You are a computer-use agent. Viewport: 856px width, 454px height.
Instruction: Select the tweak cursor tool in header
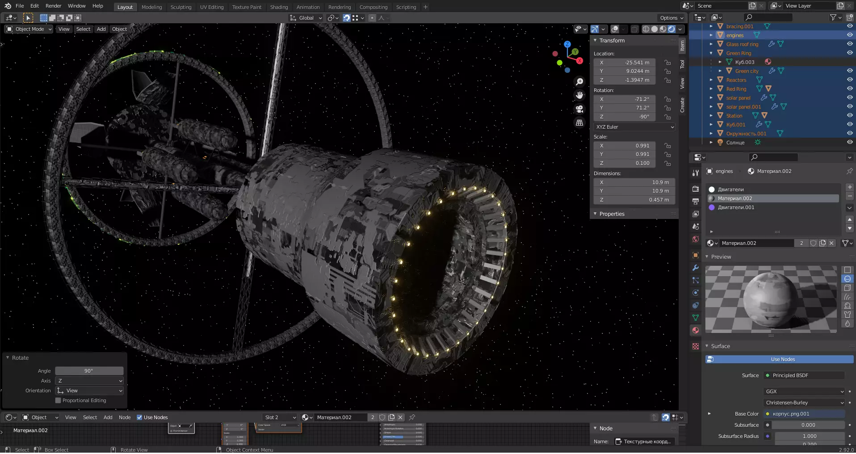pyautogui.click(x=28, y=18)
